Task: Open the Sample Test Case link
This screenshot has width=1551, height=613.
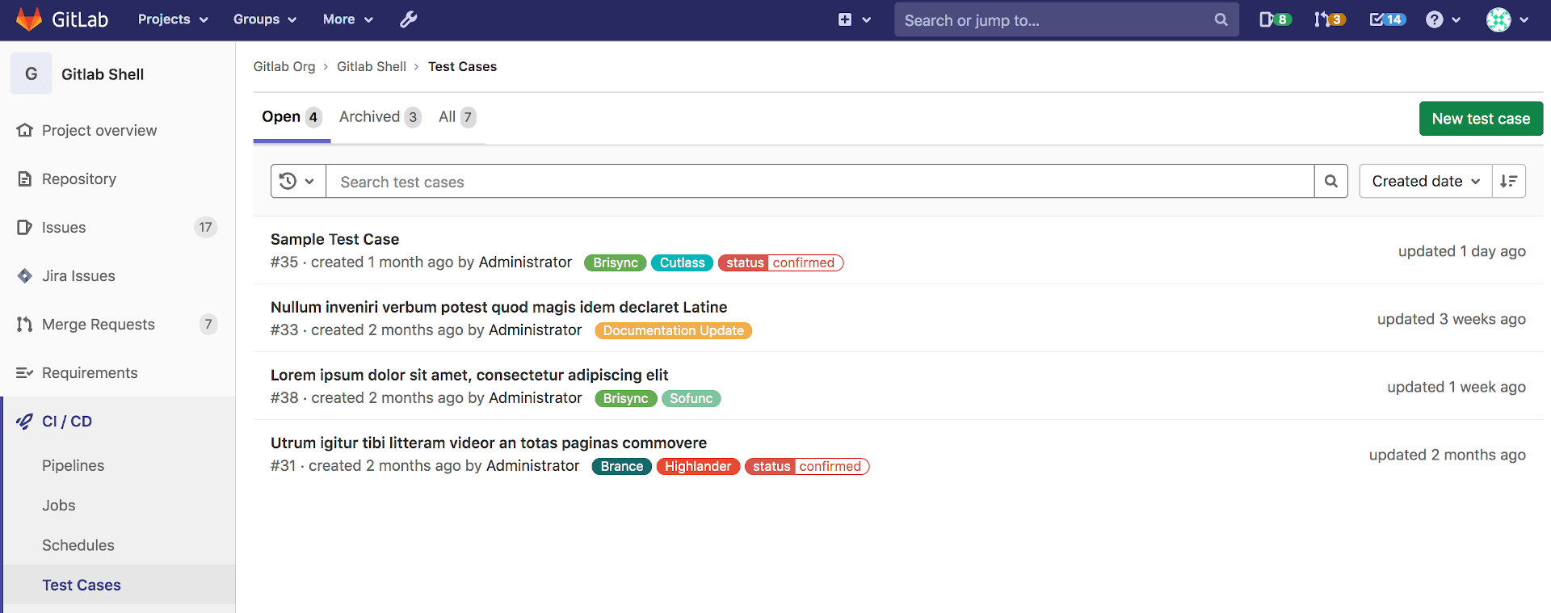Action: point(334,239)
